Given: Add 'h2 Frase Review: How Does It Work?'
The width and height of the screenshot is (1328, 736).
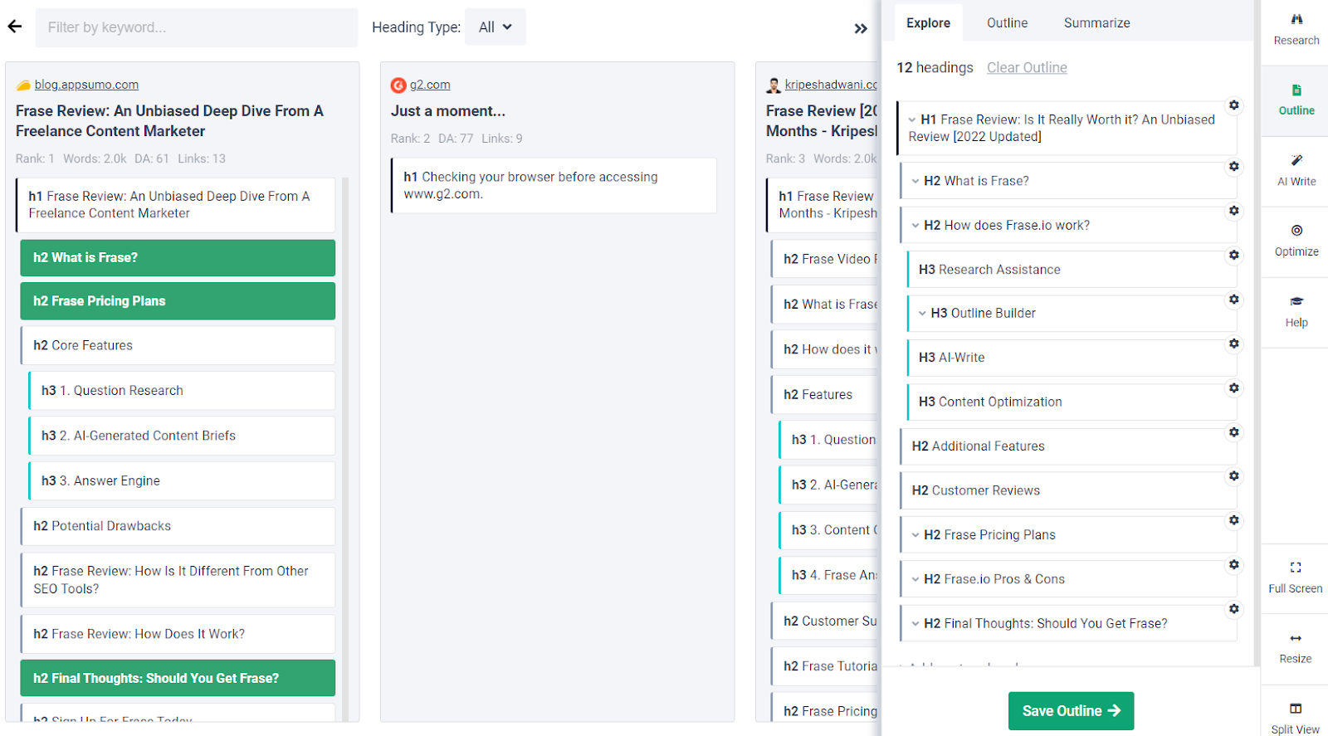Looking at the screenshot, I should pos(178,634).
